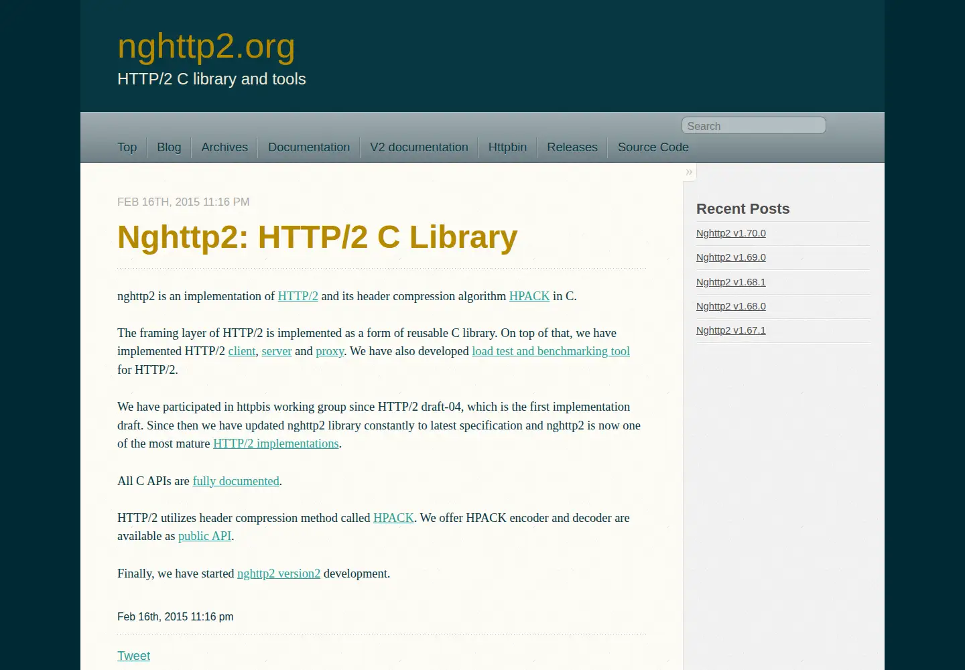Open Archives in the navigation bar
This screenshot has height=670, width=965.
pos(224,147)
